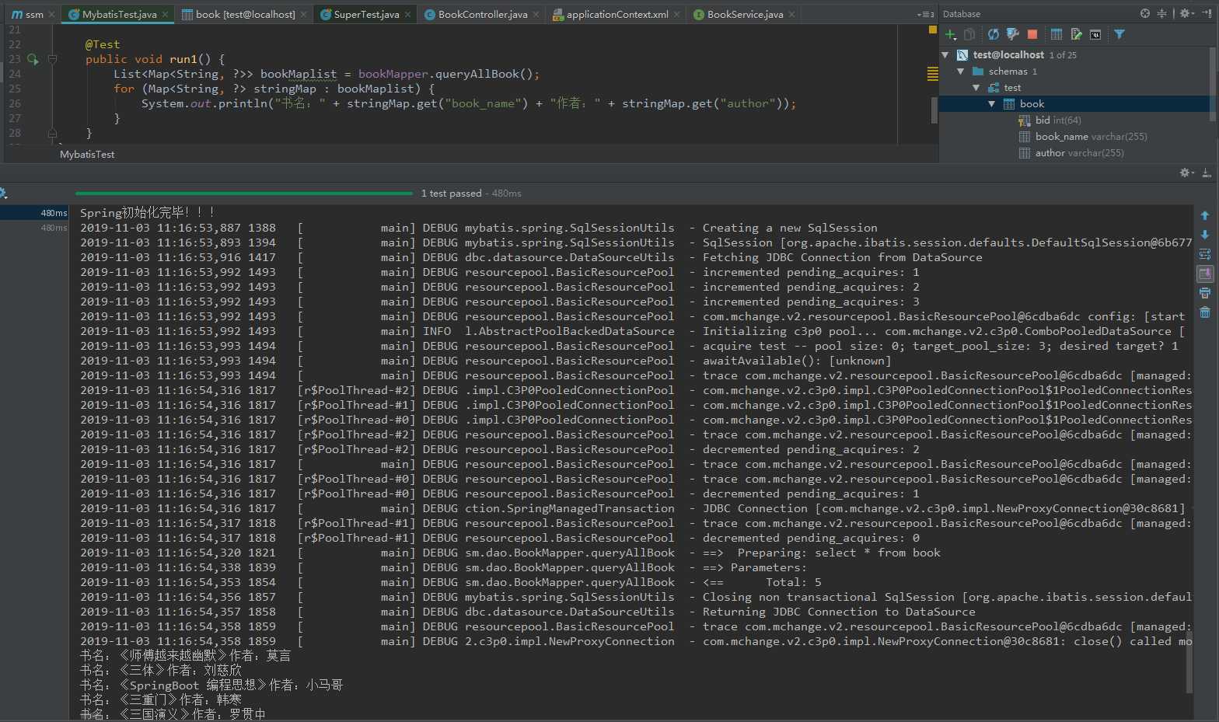Click the test runner settings gear above the results
The image size is (1219, 722).
pyautogui.click(x=3, y=193)
